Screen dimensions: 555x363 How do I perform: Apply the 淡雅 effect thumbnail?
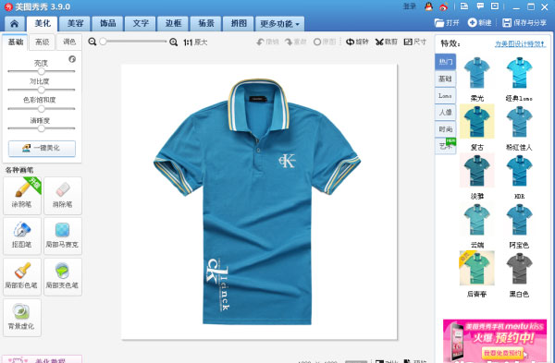pos(476,170)
